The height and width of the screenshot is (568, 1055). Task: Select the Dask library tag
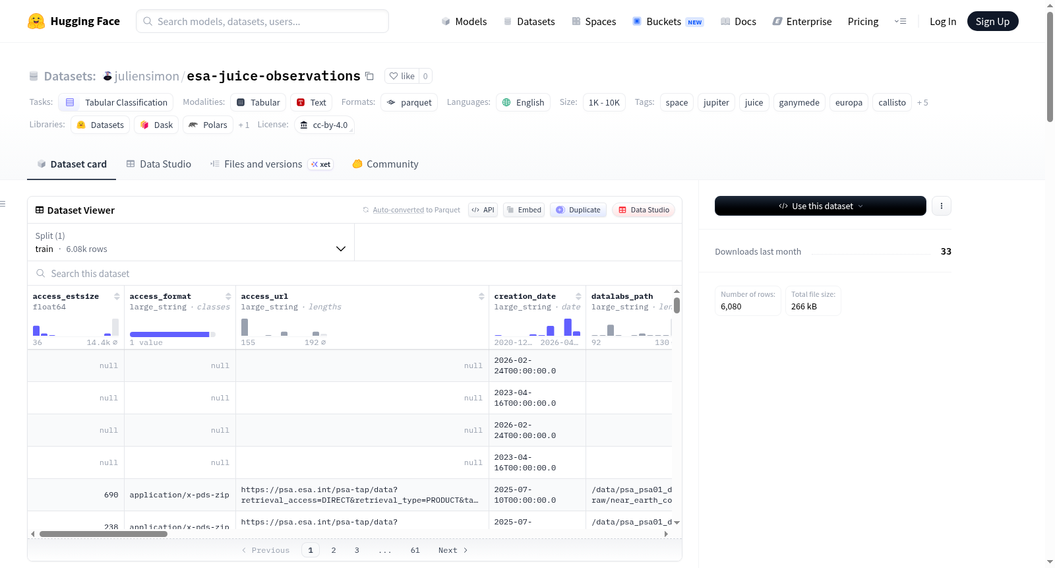click(156, 125)
